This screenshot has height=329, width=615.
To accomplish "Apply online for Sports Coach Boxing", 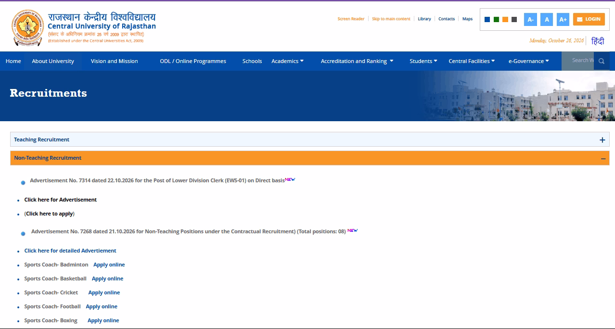I will click(103, 320).
